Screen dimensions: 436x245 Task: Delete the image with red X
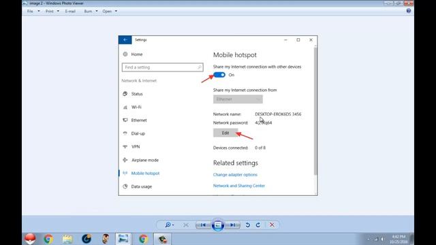point(272,225)
